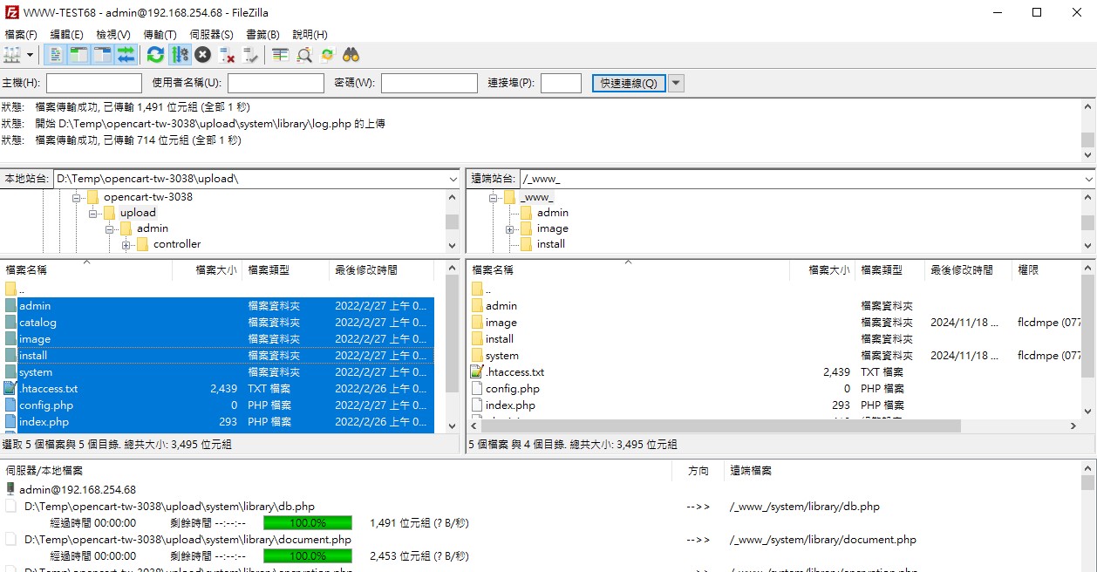Cancel current operation with the X icon
This screenshot has width=1097, height=572.
coord(202,55)
